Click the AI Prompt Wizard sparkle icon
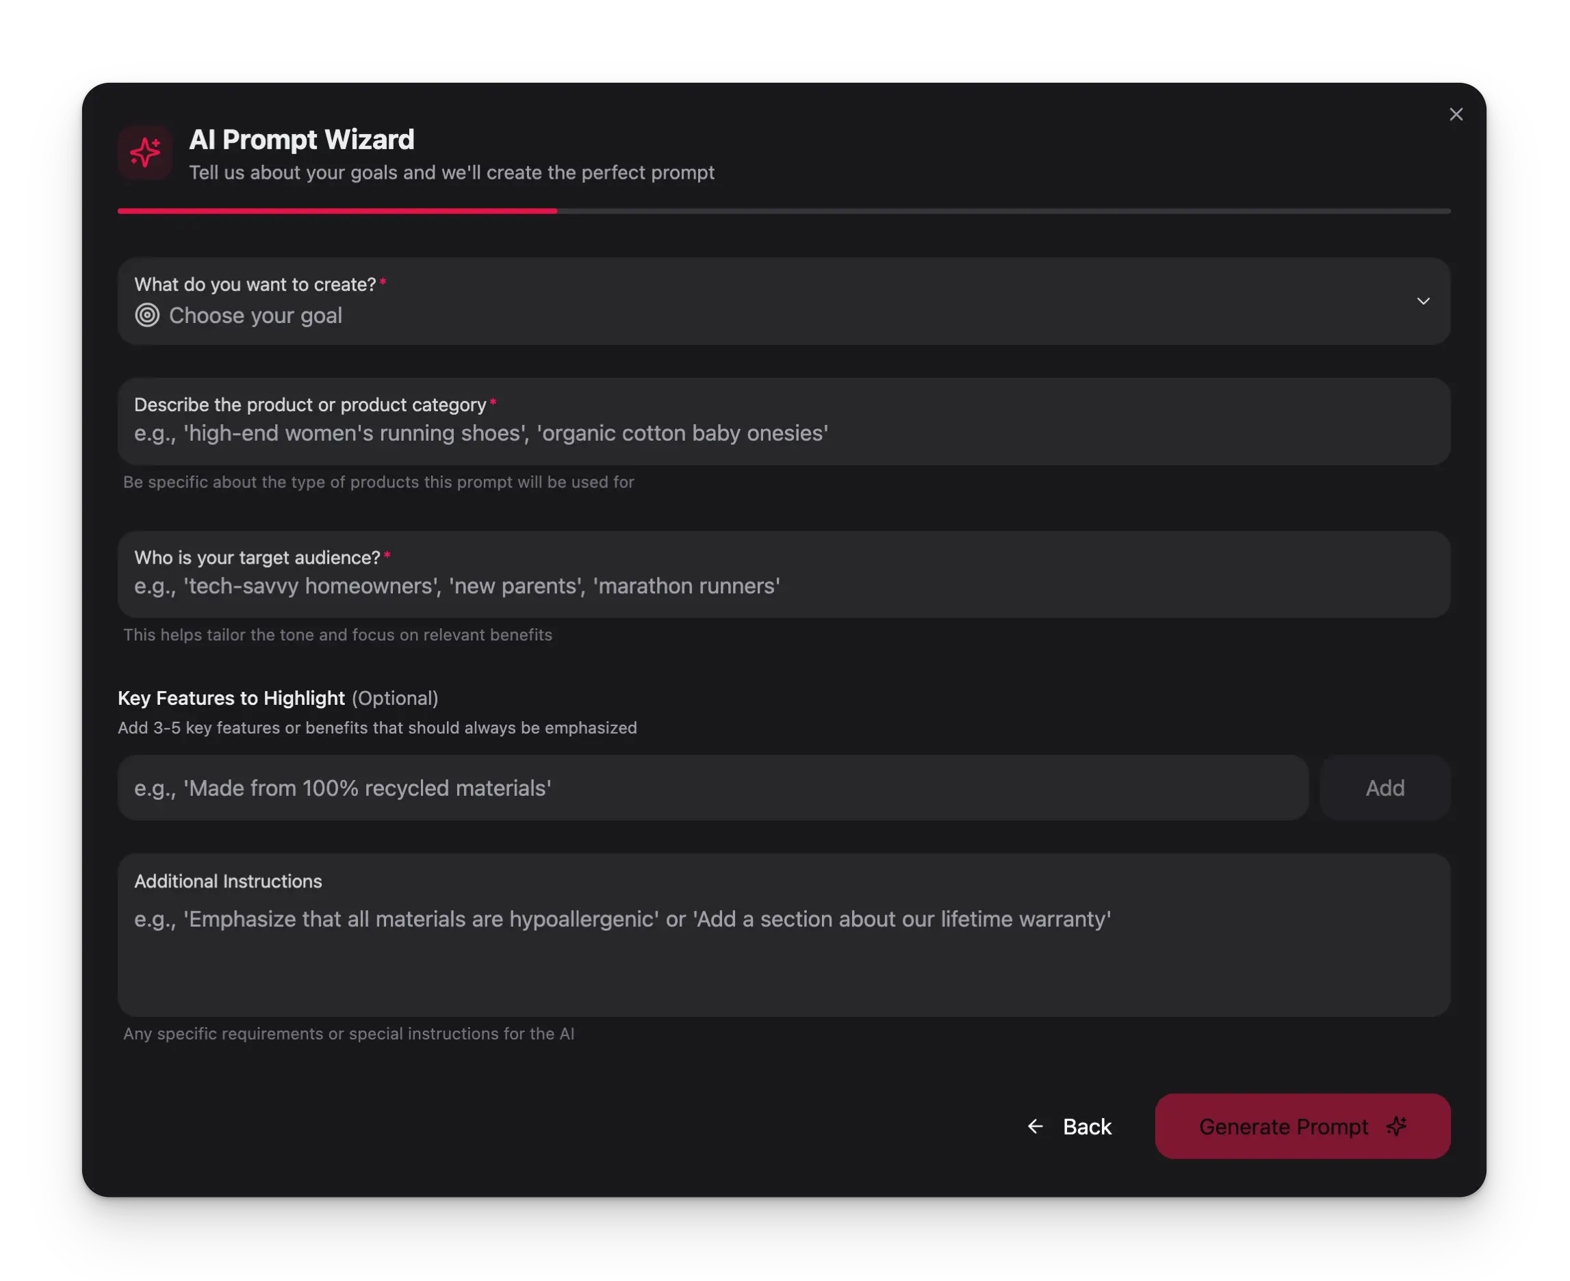This screenshot has width=1570, height=1281. 145,153
